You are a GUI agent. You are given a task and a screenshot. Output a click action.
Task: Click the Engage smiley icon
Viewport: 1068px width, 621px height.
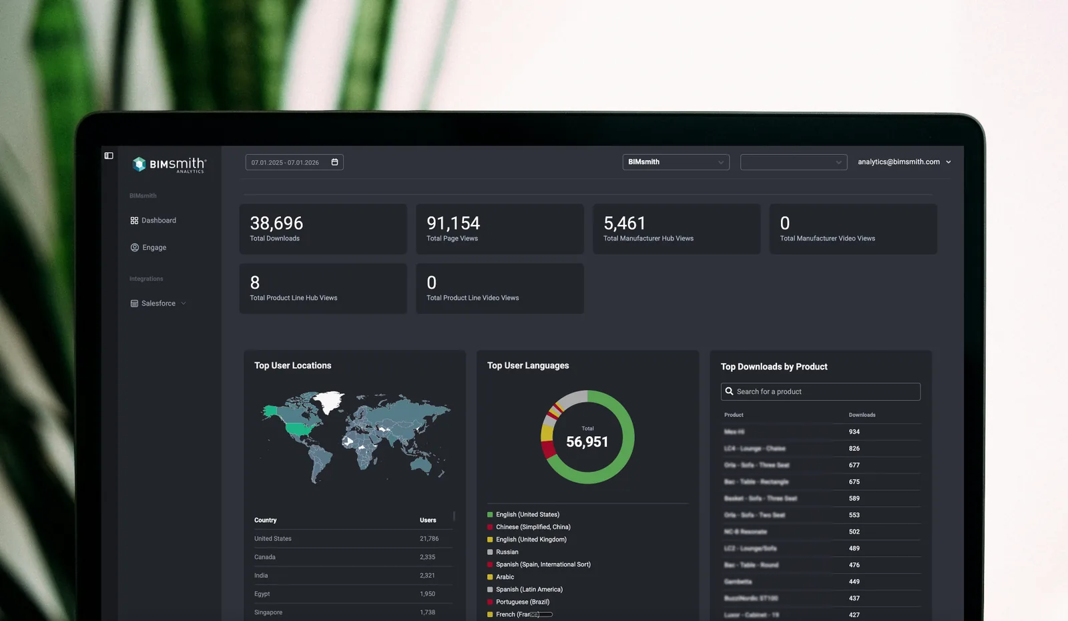pyautogui.click(x=134, y=248)
